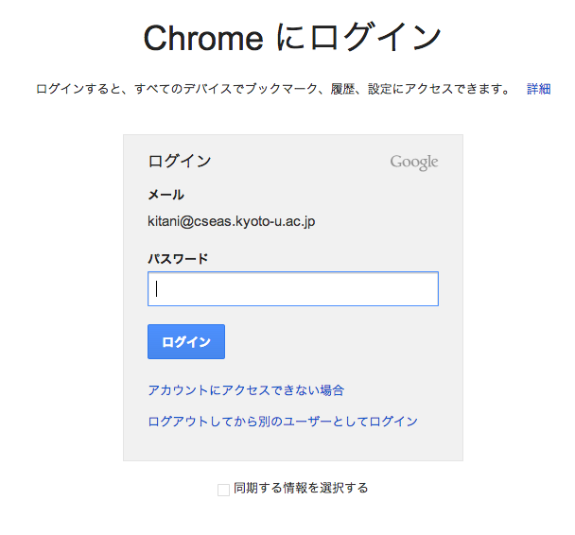Click the Google logo in login card

pyautogui.click(x=413, y=163)
